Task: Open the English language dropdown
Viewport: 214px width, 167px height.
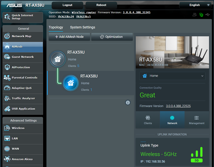Action: point(196,5)
